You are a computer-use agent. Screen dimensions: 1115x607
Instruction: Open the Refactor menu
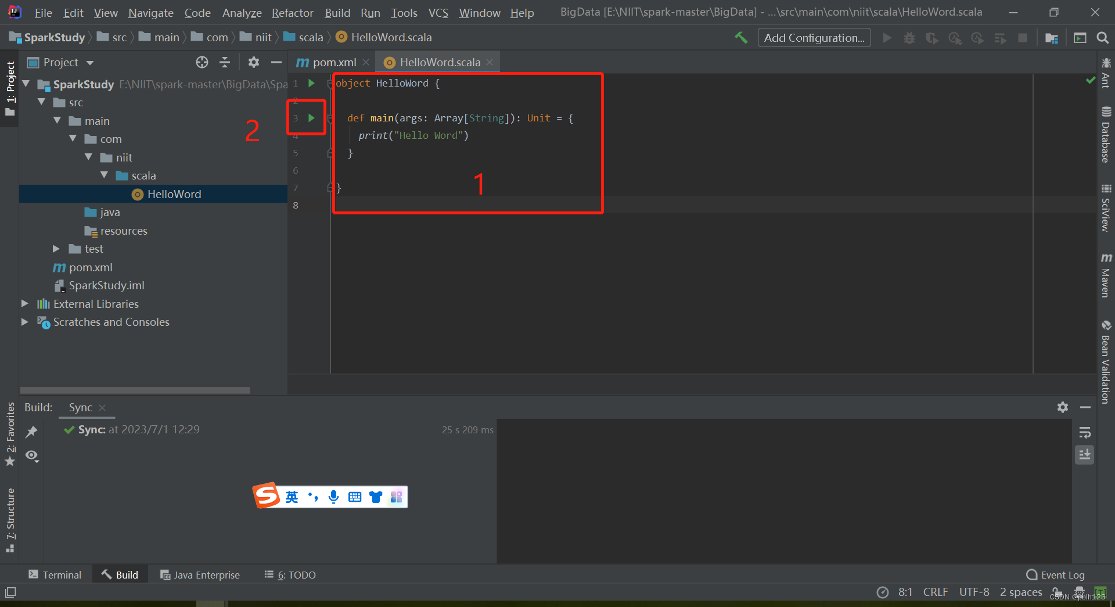293,13
